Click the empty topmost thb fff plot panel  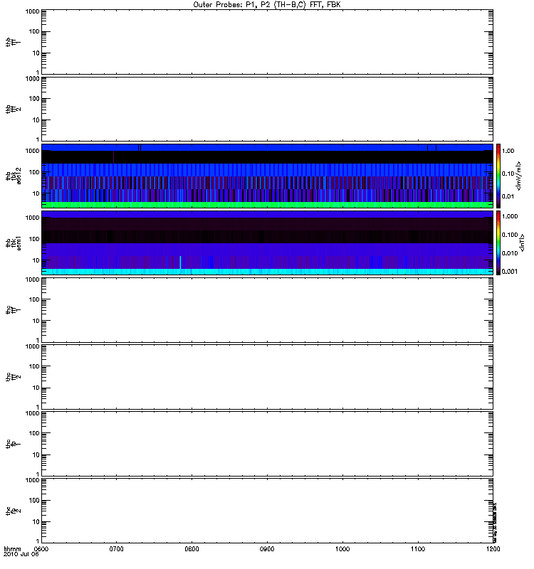click(x=267, y=42)
